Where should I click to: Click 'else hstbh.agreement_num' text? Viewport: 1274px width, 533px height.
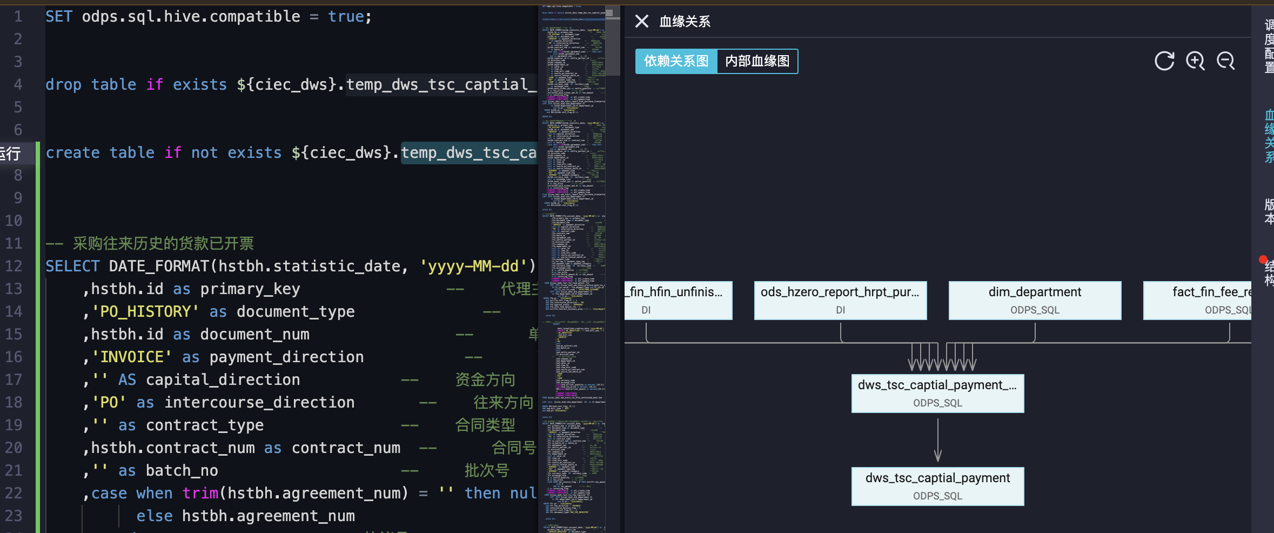pos(245,516)
